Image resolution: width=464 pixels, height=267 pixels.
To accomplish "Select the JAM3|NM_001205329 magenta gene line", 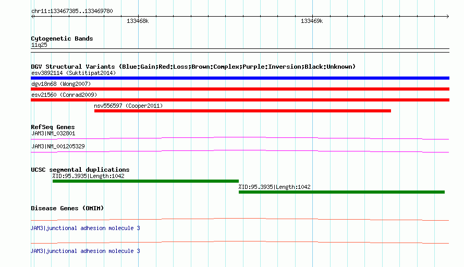I will click(240, 151).
